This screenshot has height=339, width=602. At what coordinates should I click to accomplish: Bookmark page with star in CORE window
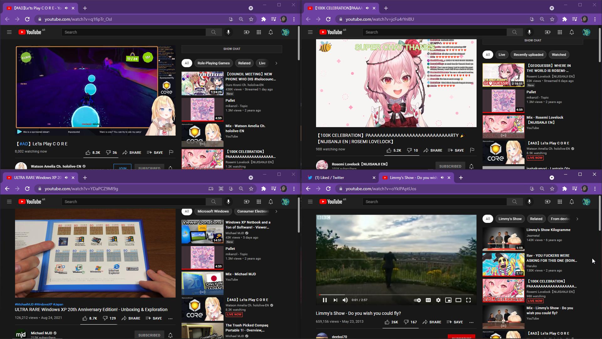click(x=251, y=19)
